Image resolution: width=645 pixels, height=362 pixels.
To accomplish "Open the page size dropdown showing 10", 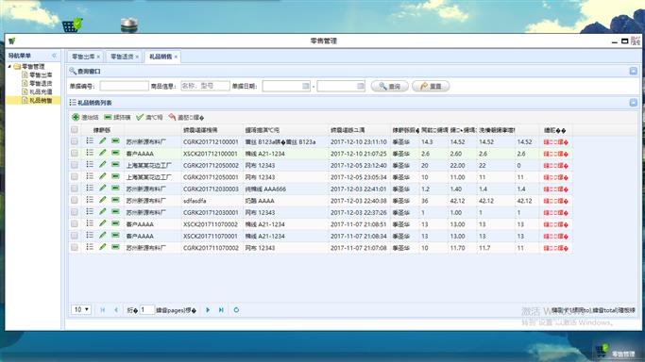I will click(x=81, y=309).
